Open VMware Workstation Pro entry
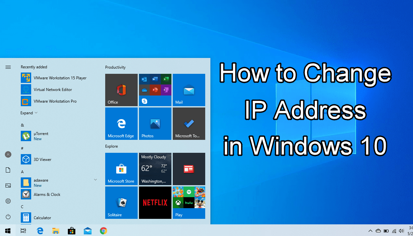The height and width of the screenshot is (236, 413). click(x=55, y=101)
